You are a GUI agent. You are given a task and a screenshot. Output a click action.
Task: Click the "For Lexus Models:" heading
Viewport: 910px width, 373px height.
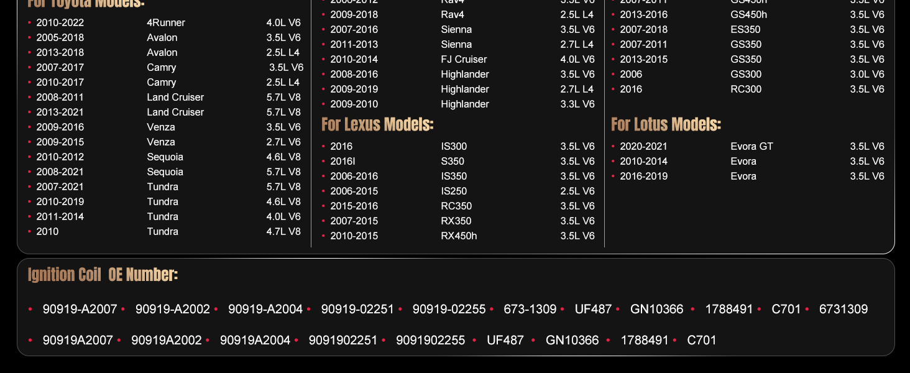click(x=377, y=124)
